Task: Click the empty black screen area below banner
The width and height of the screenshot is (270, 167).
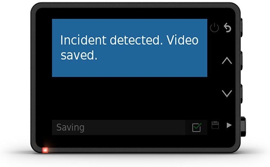Action: pos(130,98)
